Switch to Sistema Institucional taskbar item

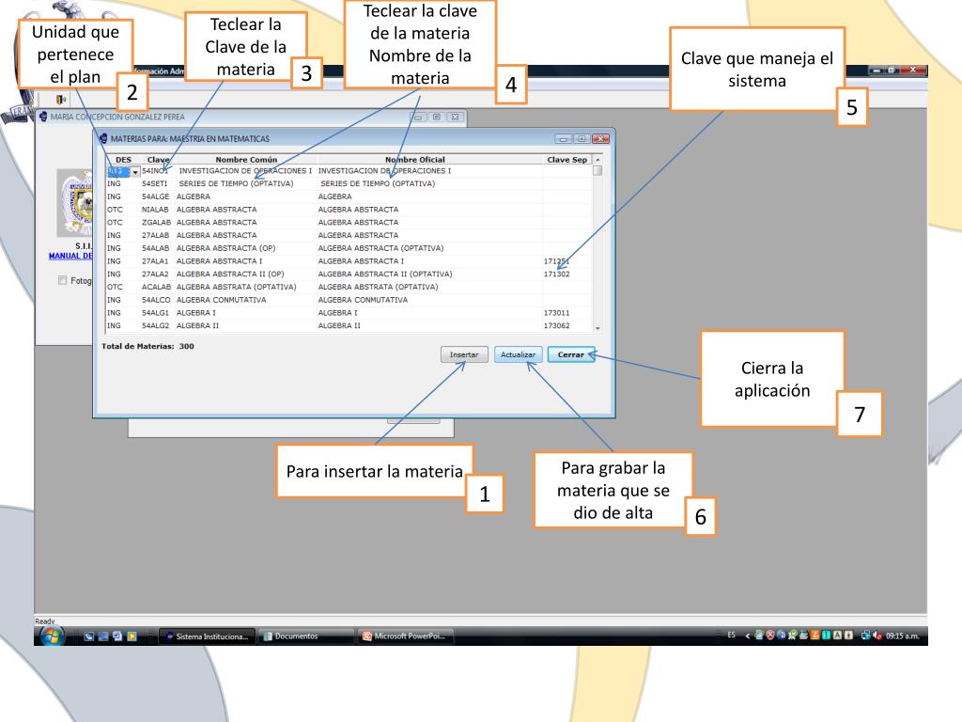click(x=205, y=636)
